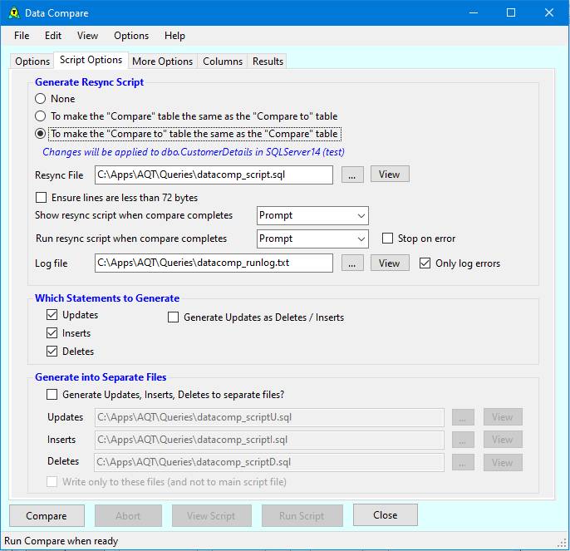
Task: Click the 'Generate Resync Script' heading
Action: pos(90,82)
